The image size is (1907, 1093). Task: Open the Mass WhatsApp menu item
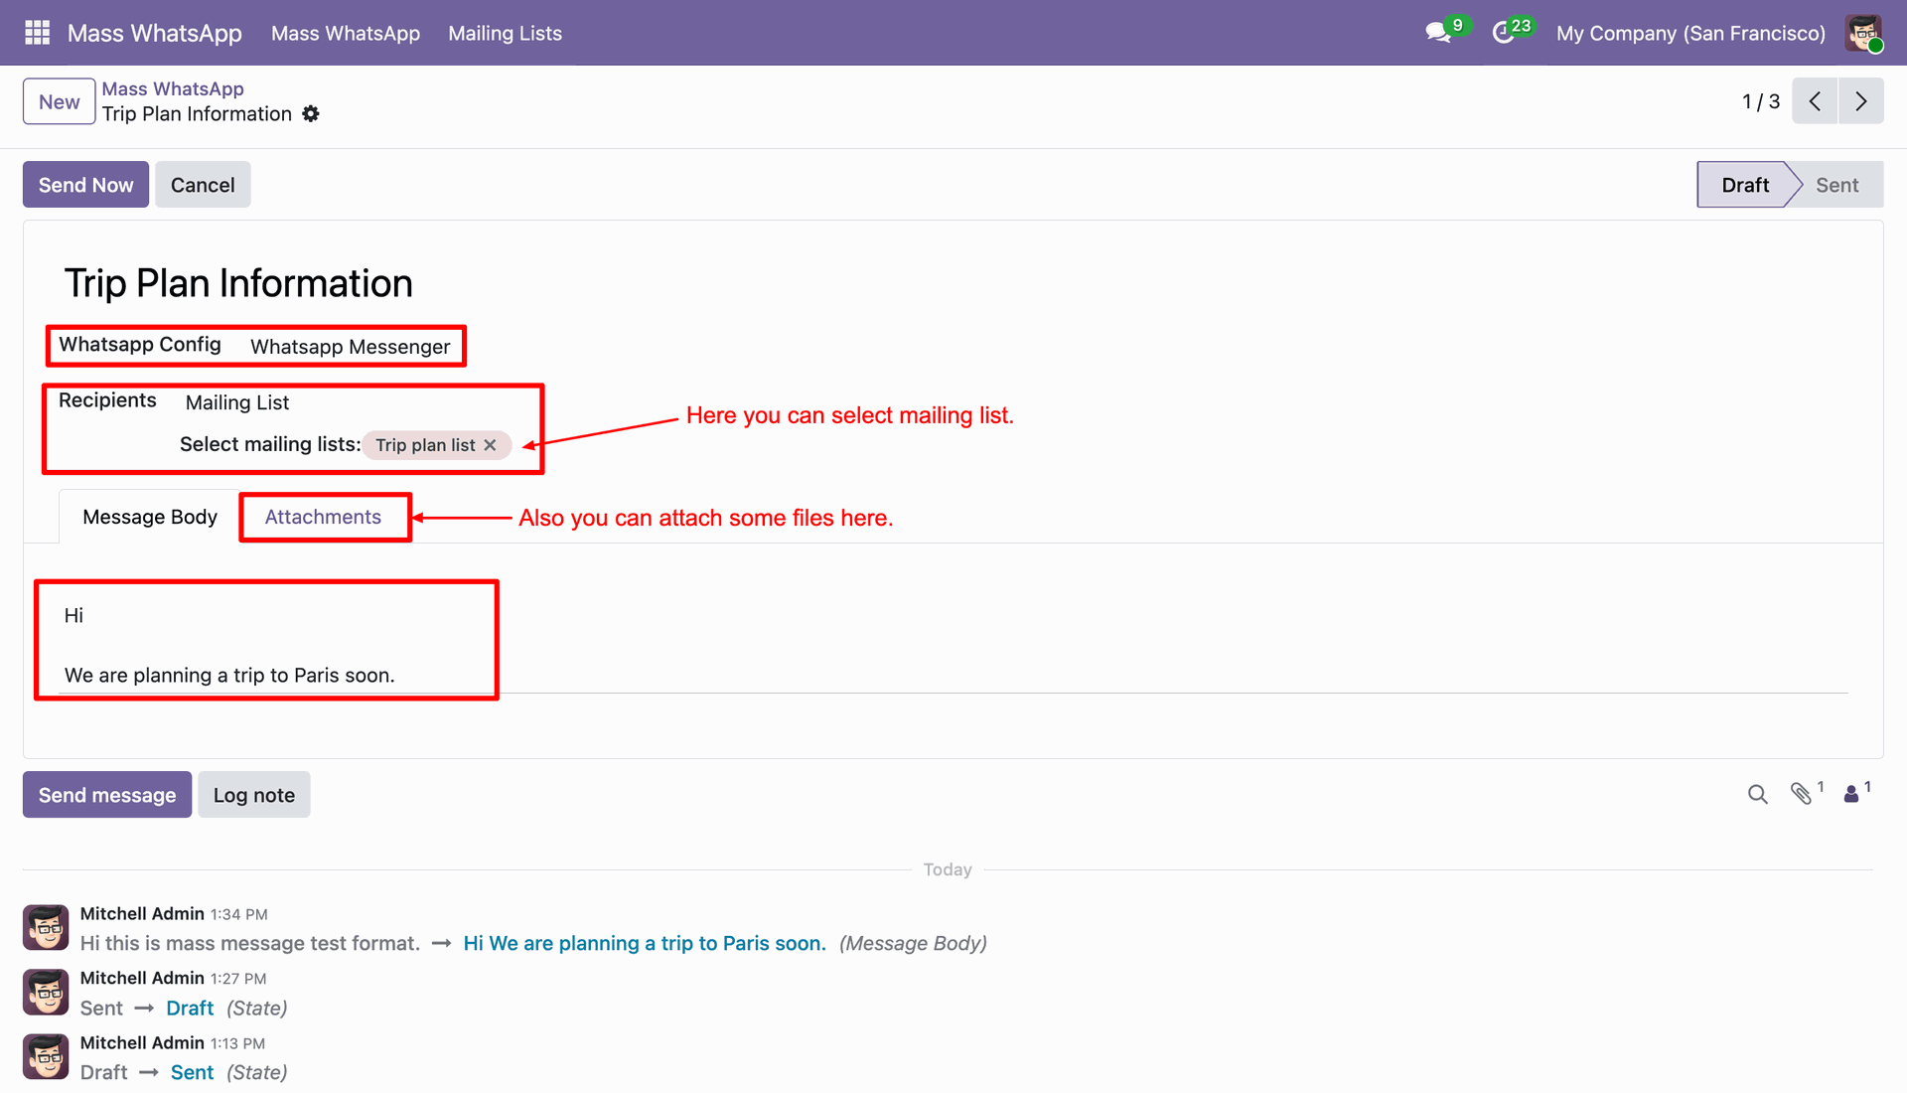click(346, 33)
